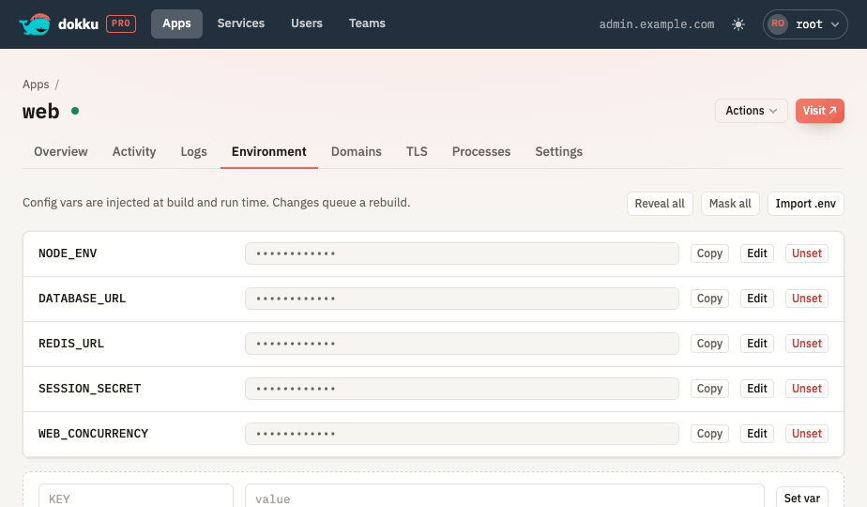Click Import .env button
The image size is (867, 507).
coord(806,204)
